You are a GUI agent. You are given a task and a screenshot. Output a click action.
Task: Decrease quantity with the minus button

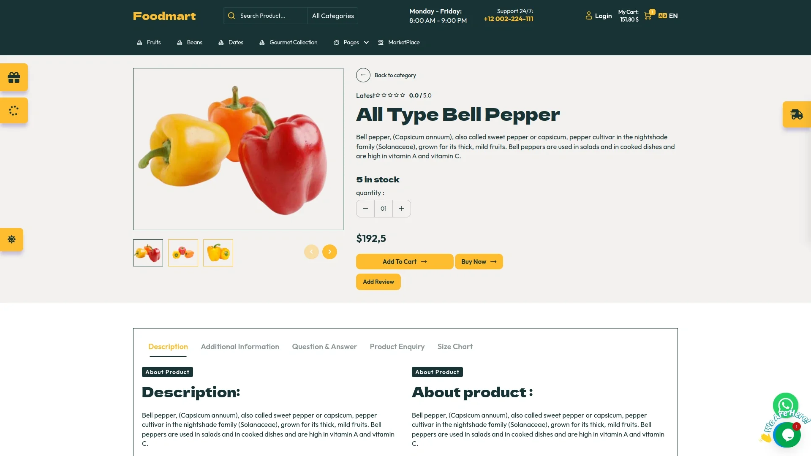365,209
